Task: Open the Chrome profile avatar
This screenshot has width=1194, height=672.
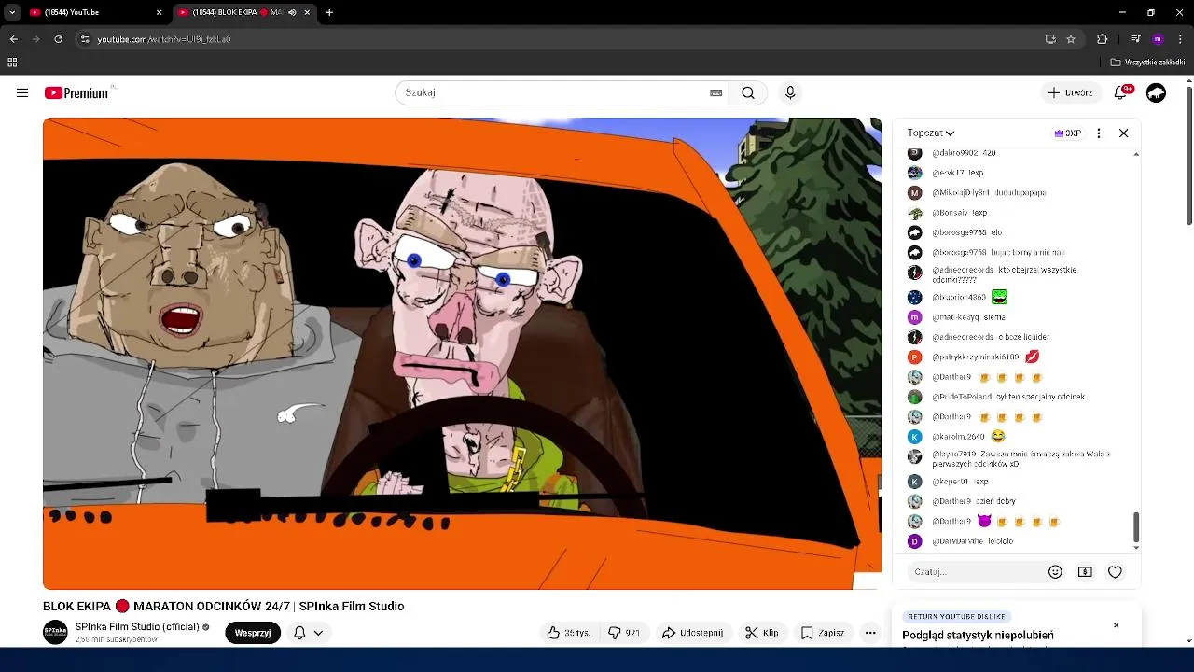Action: (1158, 39)
